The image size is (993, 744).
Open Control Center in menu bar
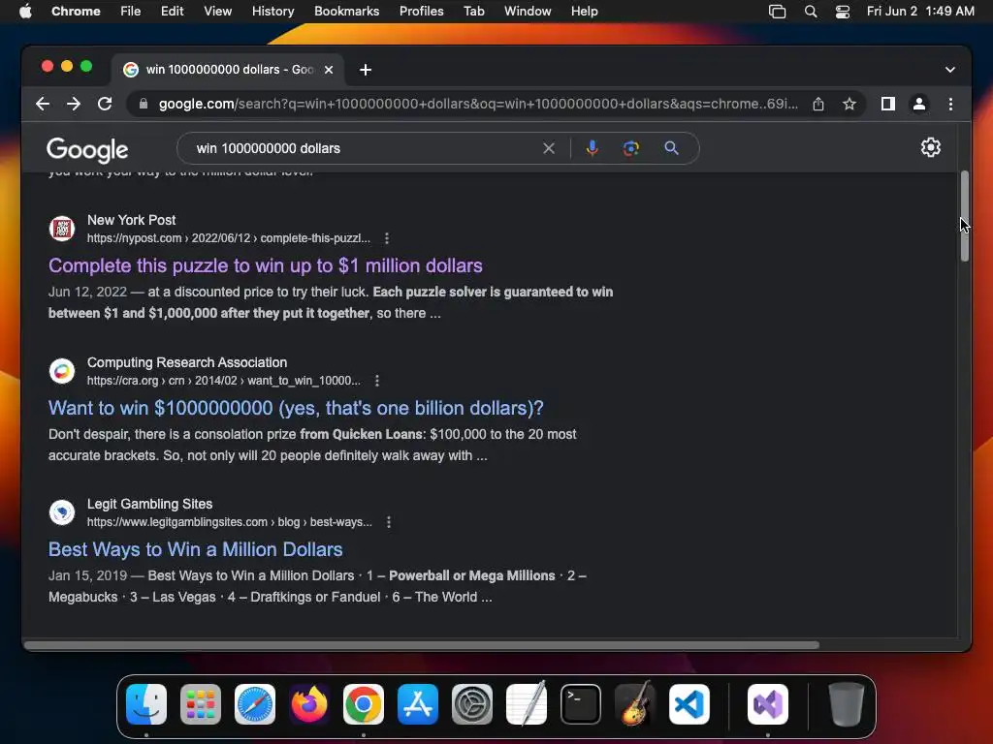pyautogui.click(x=843, y=12)
